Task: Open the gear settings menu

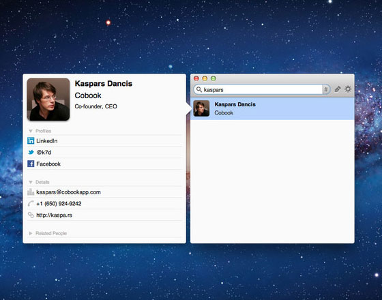Action: (x=348, y=89)
